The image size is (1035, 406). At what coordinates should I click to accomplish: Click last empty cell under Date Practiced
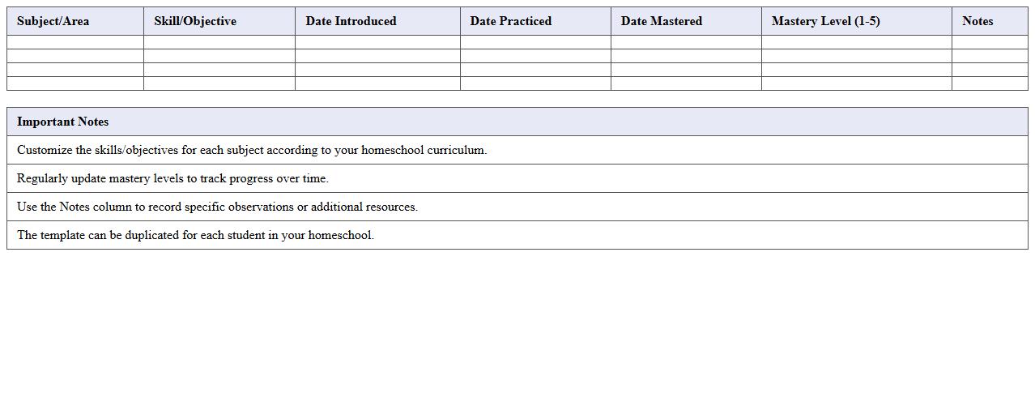click(x=535, y=83)
